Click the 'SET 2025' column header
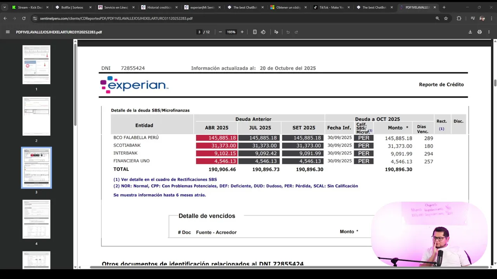The width and height of the screenshot is (497, 279). (304, 128)
